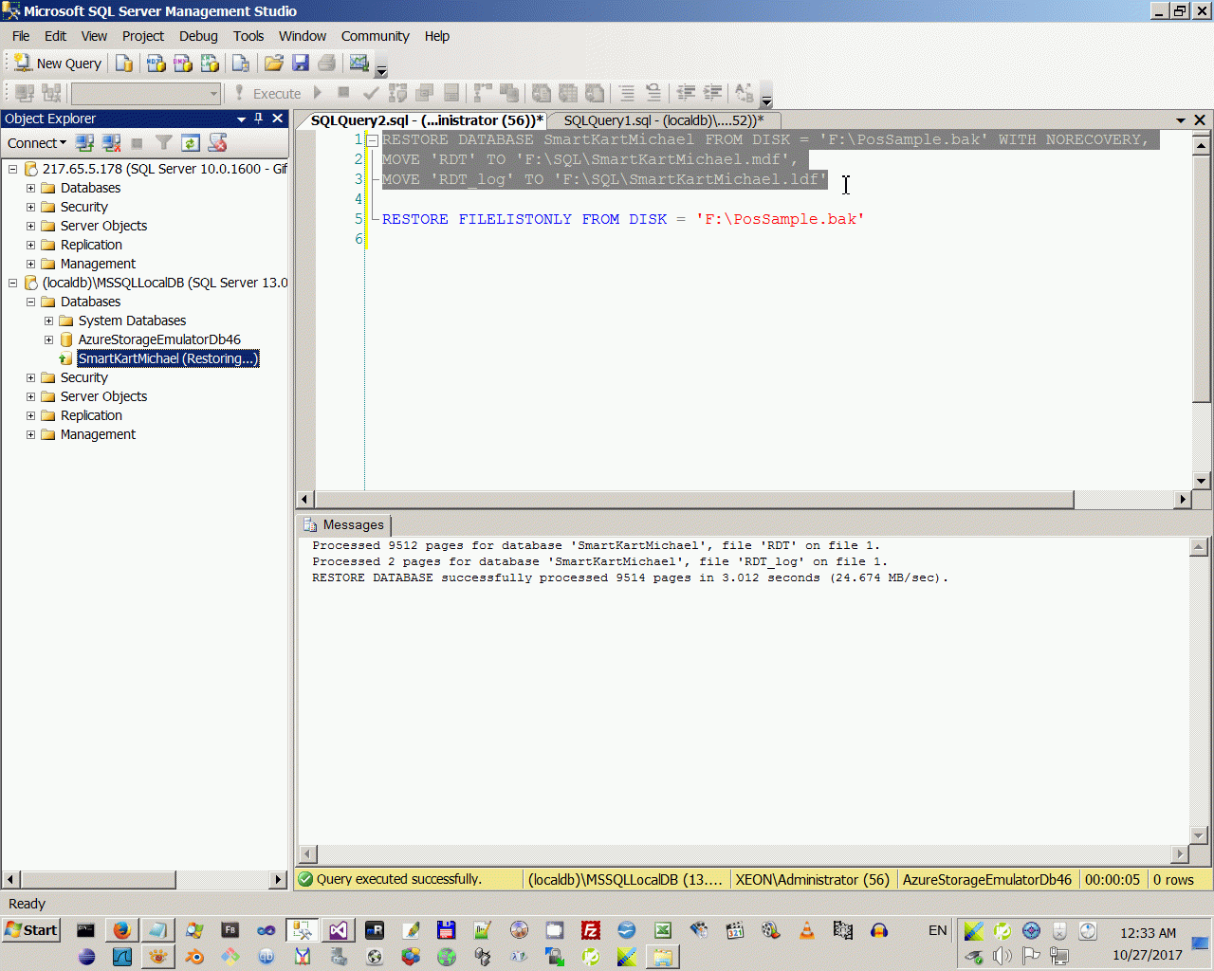Open the active files dropdown arrow beside tabs
The image size is (1214, 971).
pyautogui.click(x=1181, y=120)
